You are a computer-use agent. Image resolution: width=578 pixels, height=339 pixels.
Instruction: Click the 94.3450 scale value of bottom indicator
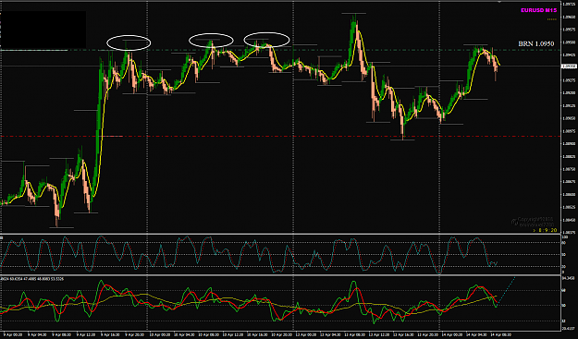pyautogui.click(x=570, y=278)
